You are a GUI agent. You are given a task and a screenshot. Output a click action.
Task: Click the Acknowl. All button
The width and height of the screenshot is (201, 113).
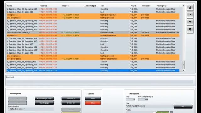pos(71,99)
